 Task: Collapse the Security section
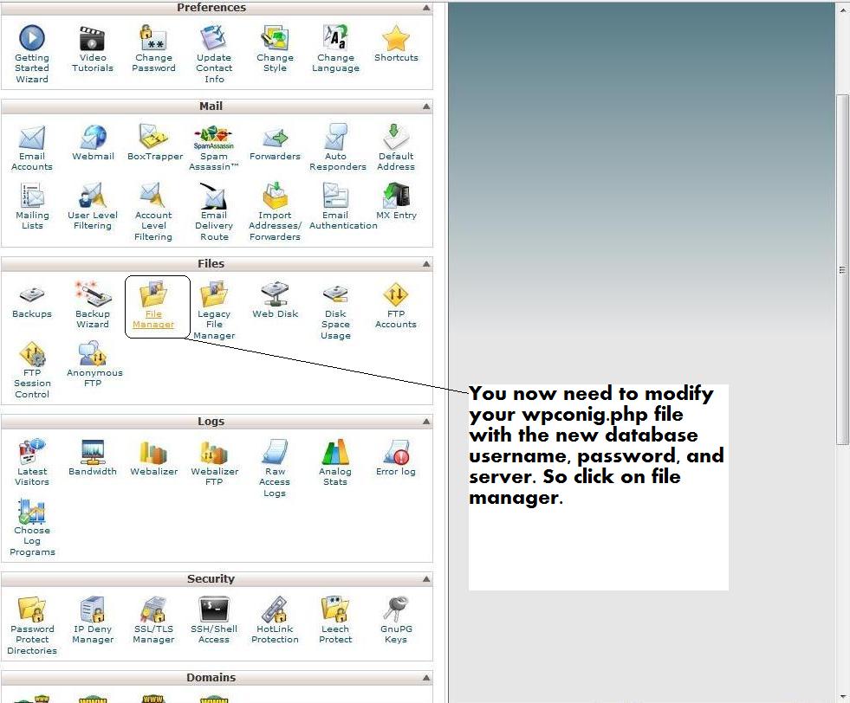(x=426, y=579)
